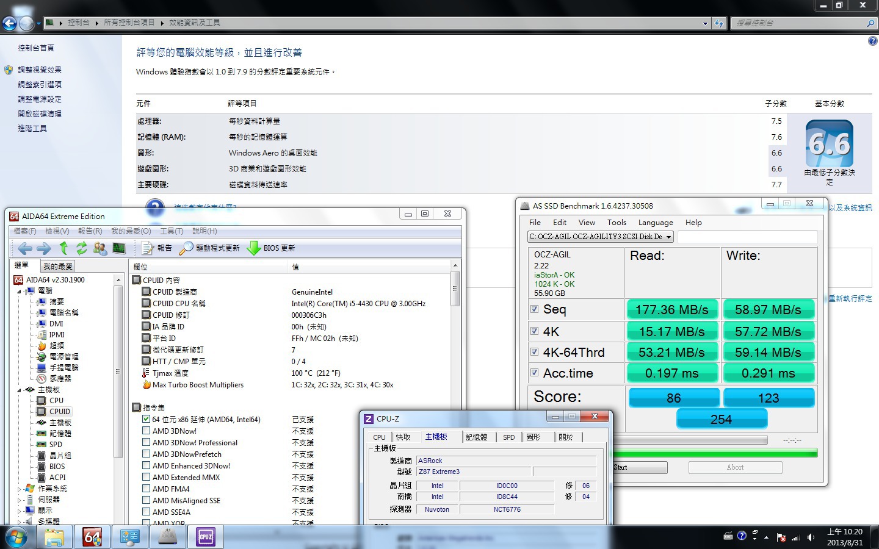The height and width of the screenshot is (549, 879).
Task: Click AIDA64 toolbar green up arrow
Action: (x=63, y=248)
